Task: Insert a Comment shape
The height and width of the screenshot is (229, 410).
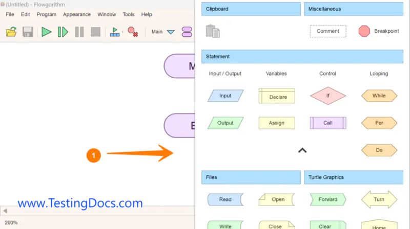Action: pos(328,31)
